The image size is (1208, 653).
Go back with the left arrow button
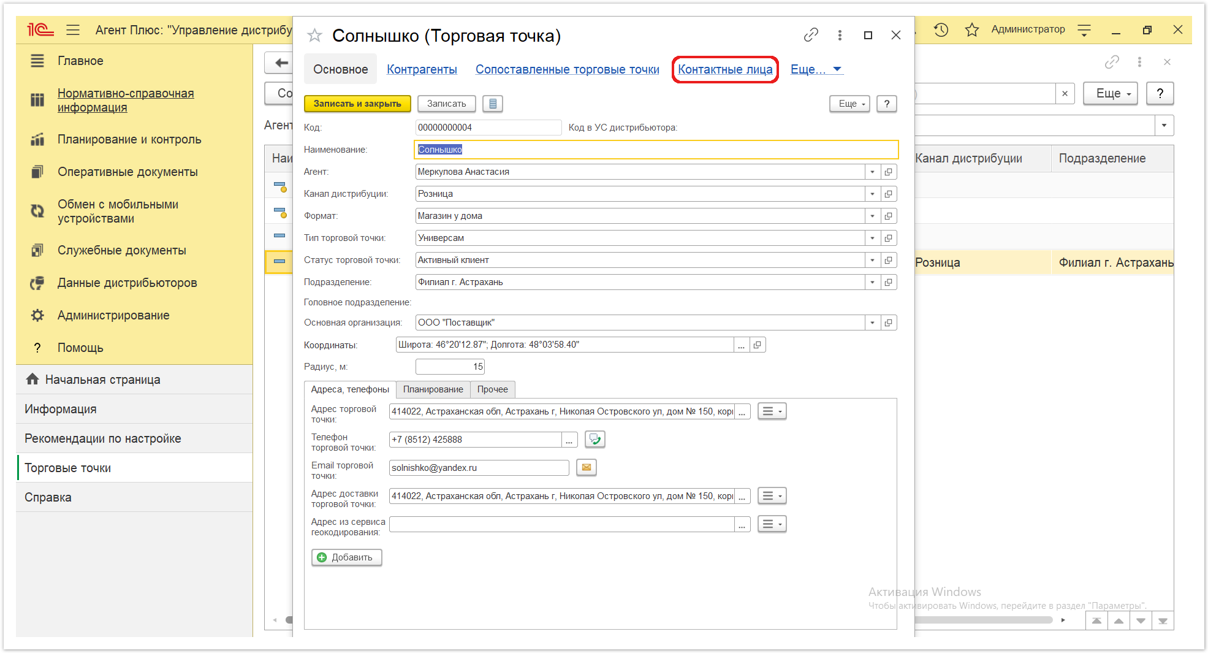pyautogui.click(x=281, y=63)
